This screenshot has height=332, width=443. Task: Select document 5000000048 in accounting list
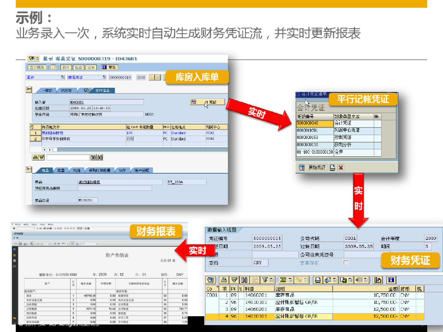point(315,123)
